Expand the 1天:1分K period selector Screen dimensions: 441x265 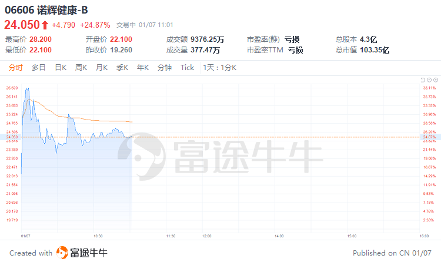point(220,68)
